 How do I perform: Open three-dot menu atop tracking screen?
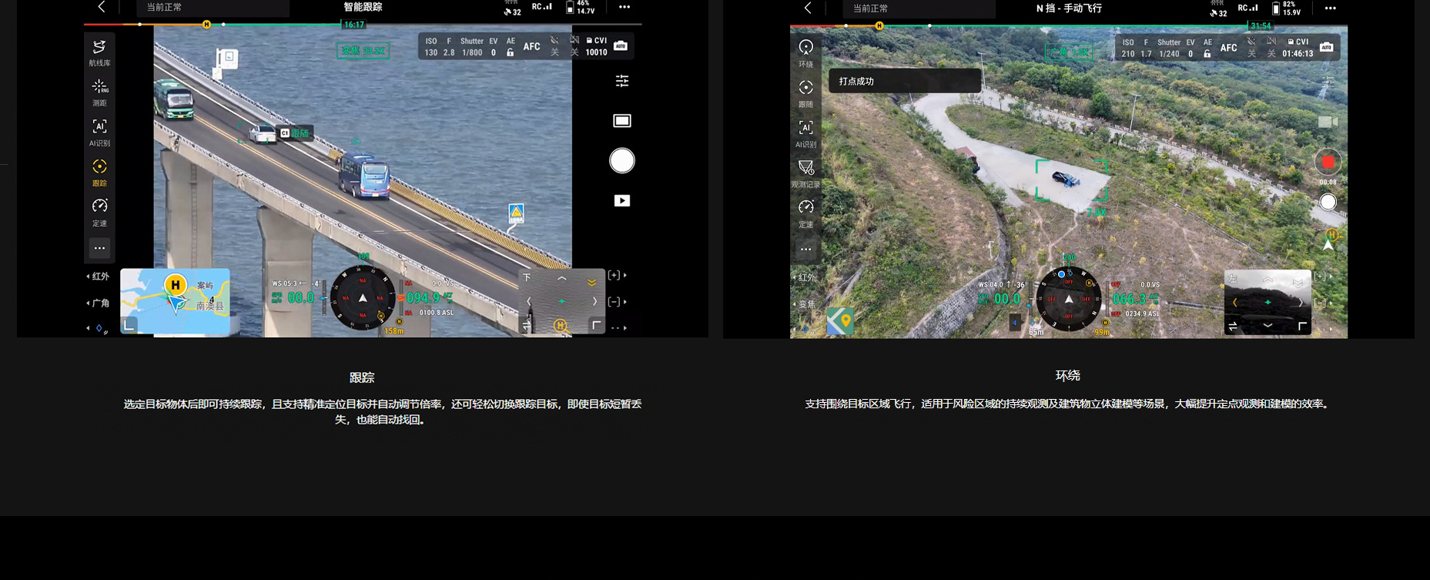tap(624, 8)
